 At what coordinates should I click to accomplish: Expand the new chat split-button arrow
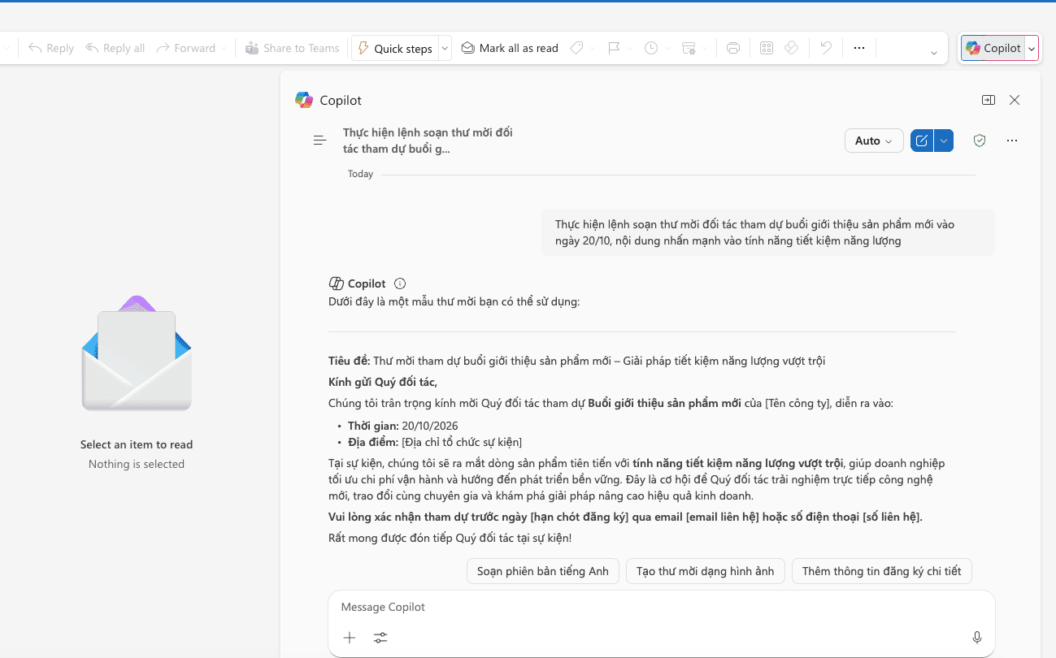coord(944,141)
